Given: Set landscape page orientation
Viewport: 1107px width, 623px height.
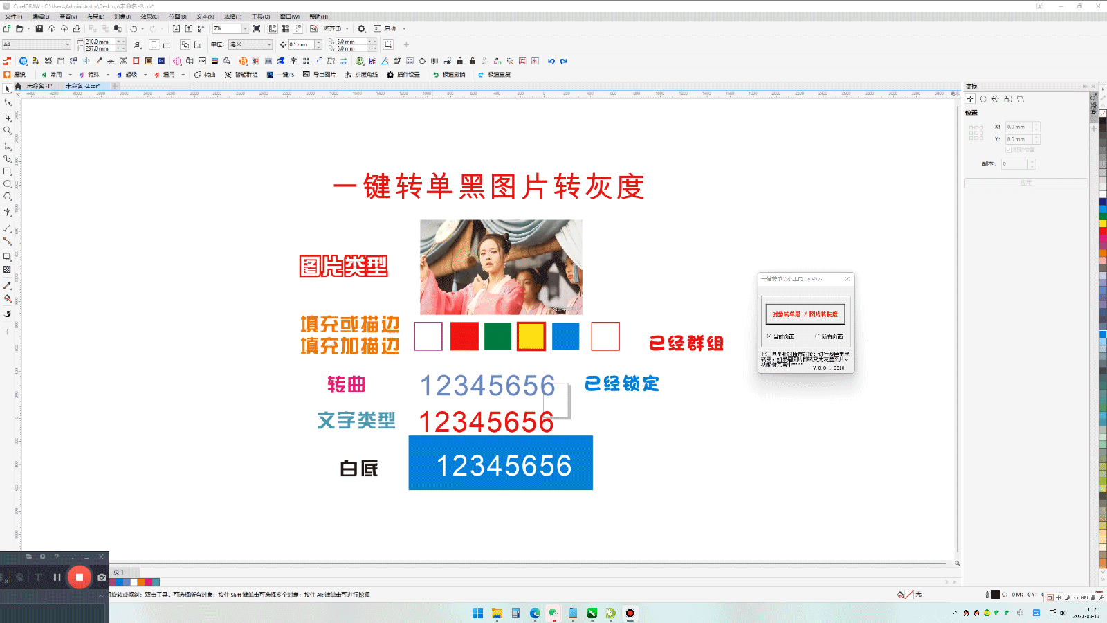Looking at the screenshot, I should pyautogui.click(x=166, y=45).
